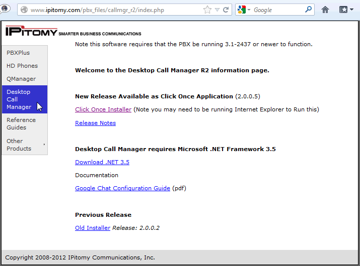This screenshot has width=360, height=266.
Task: Bookmark this page with the star icon
Action: pyautogui.click(x=207, y=10)
